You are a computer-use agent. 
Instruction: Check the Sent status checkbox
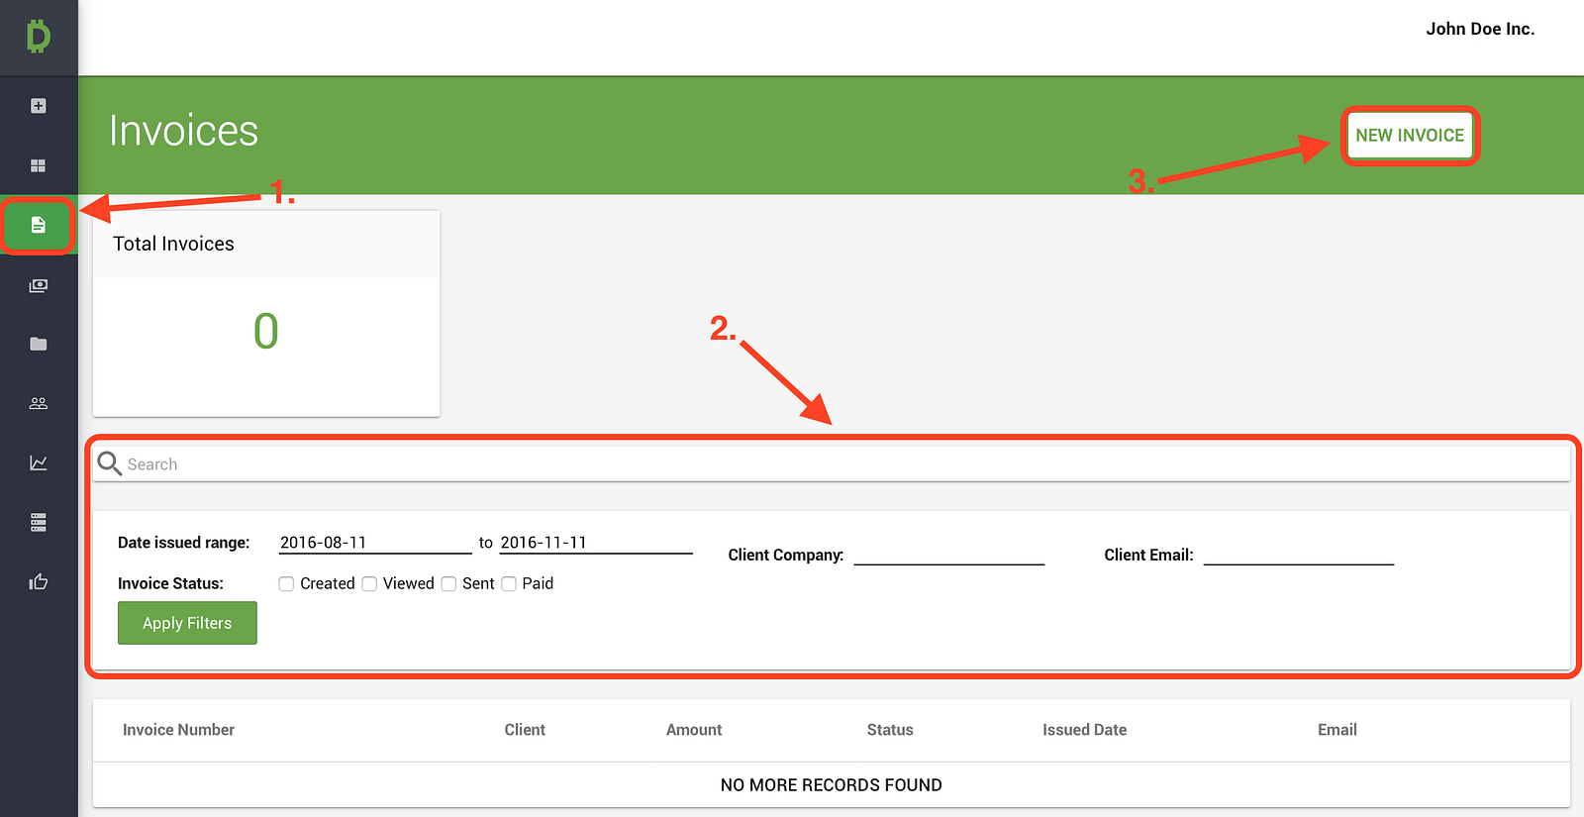point(448,583)
